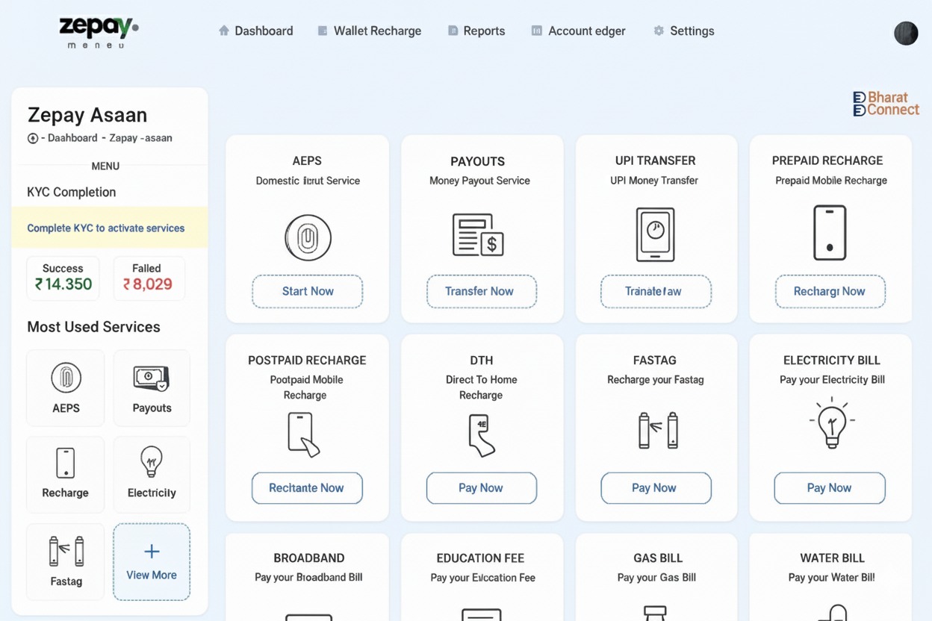
Task: Click Pay Now under Electricity Bill
Action: point(829,488)
